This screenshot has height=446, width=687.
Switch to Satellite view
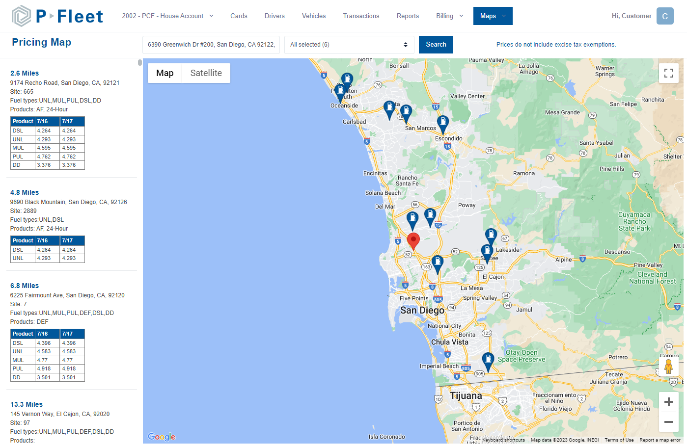click(206, 73)
